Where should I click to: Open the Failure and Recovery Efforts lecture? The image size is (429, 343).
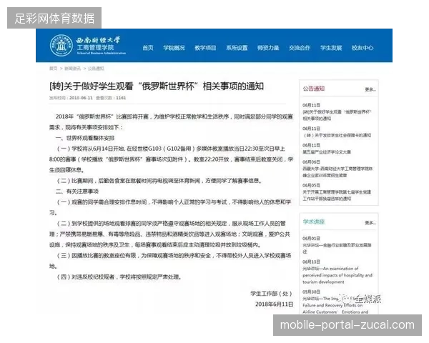pyautogui.click(x=335, y=305)
